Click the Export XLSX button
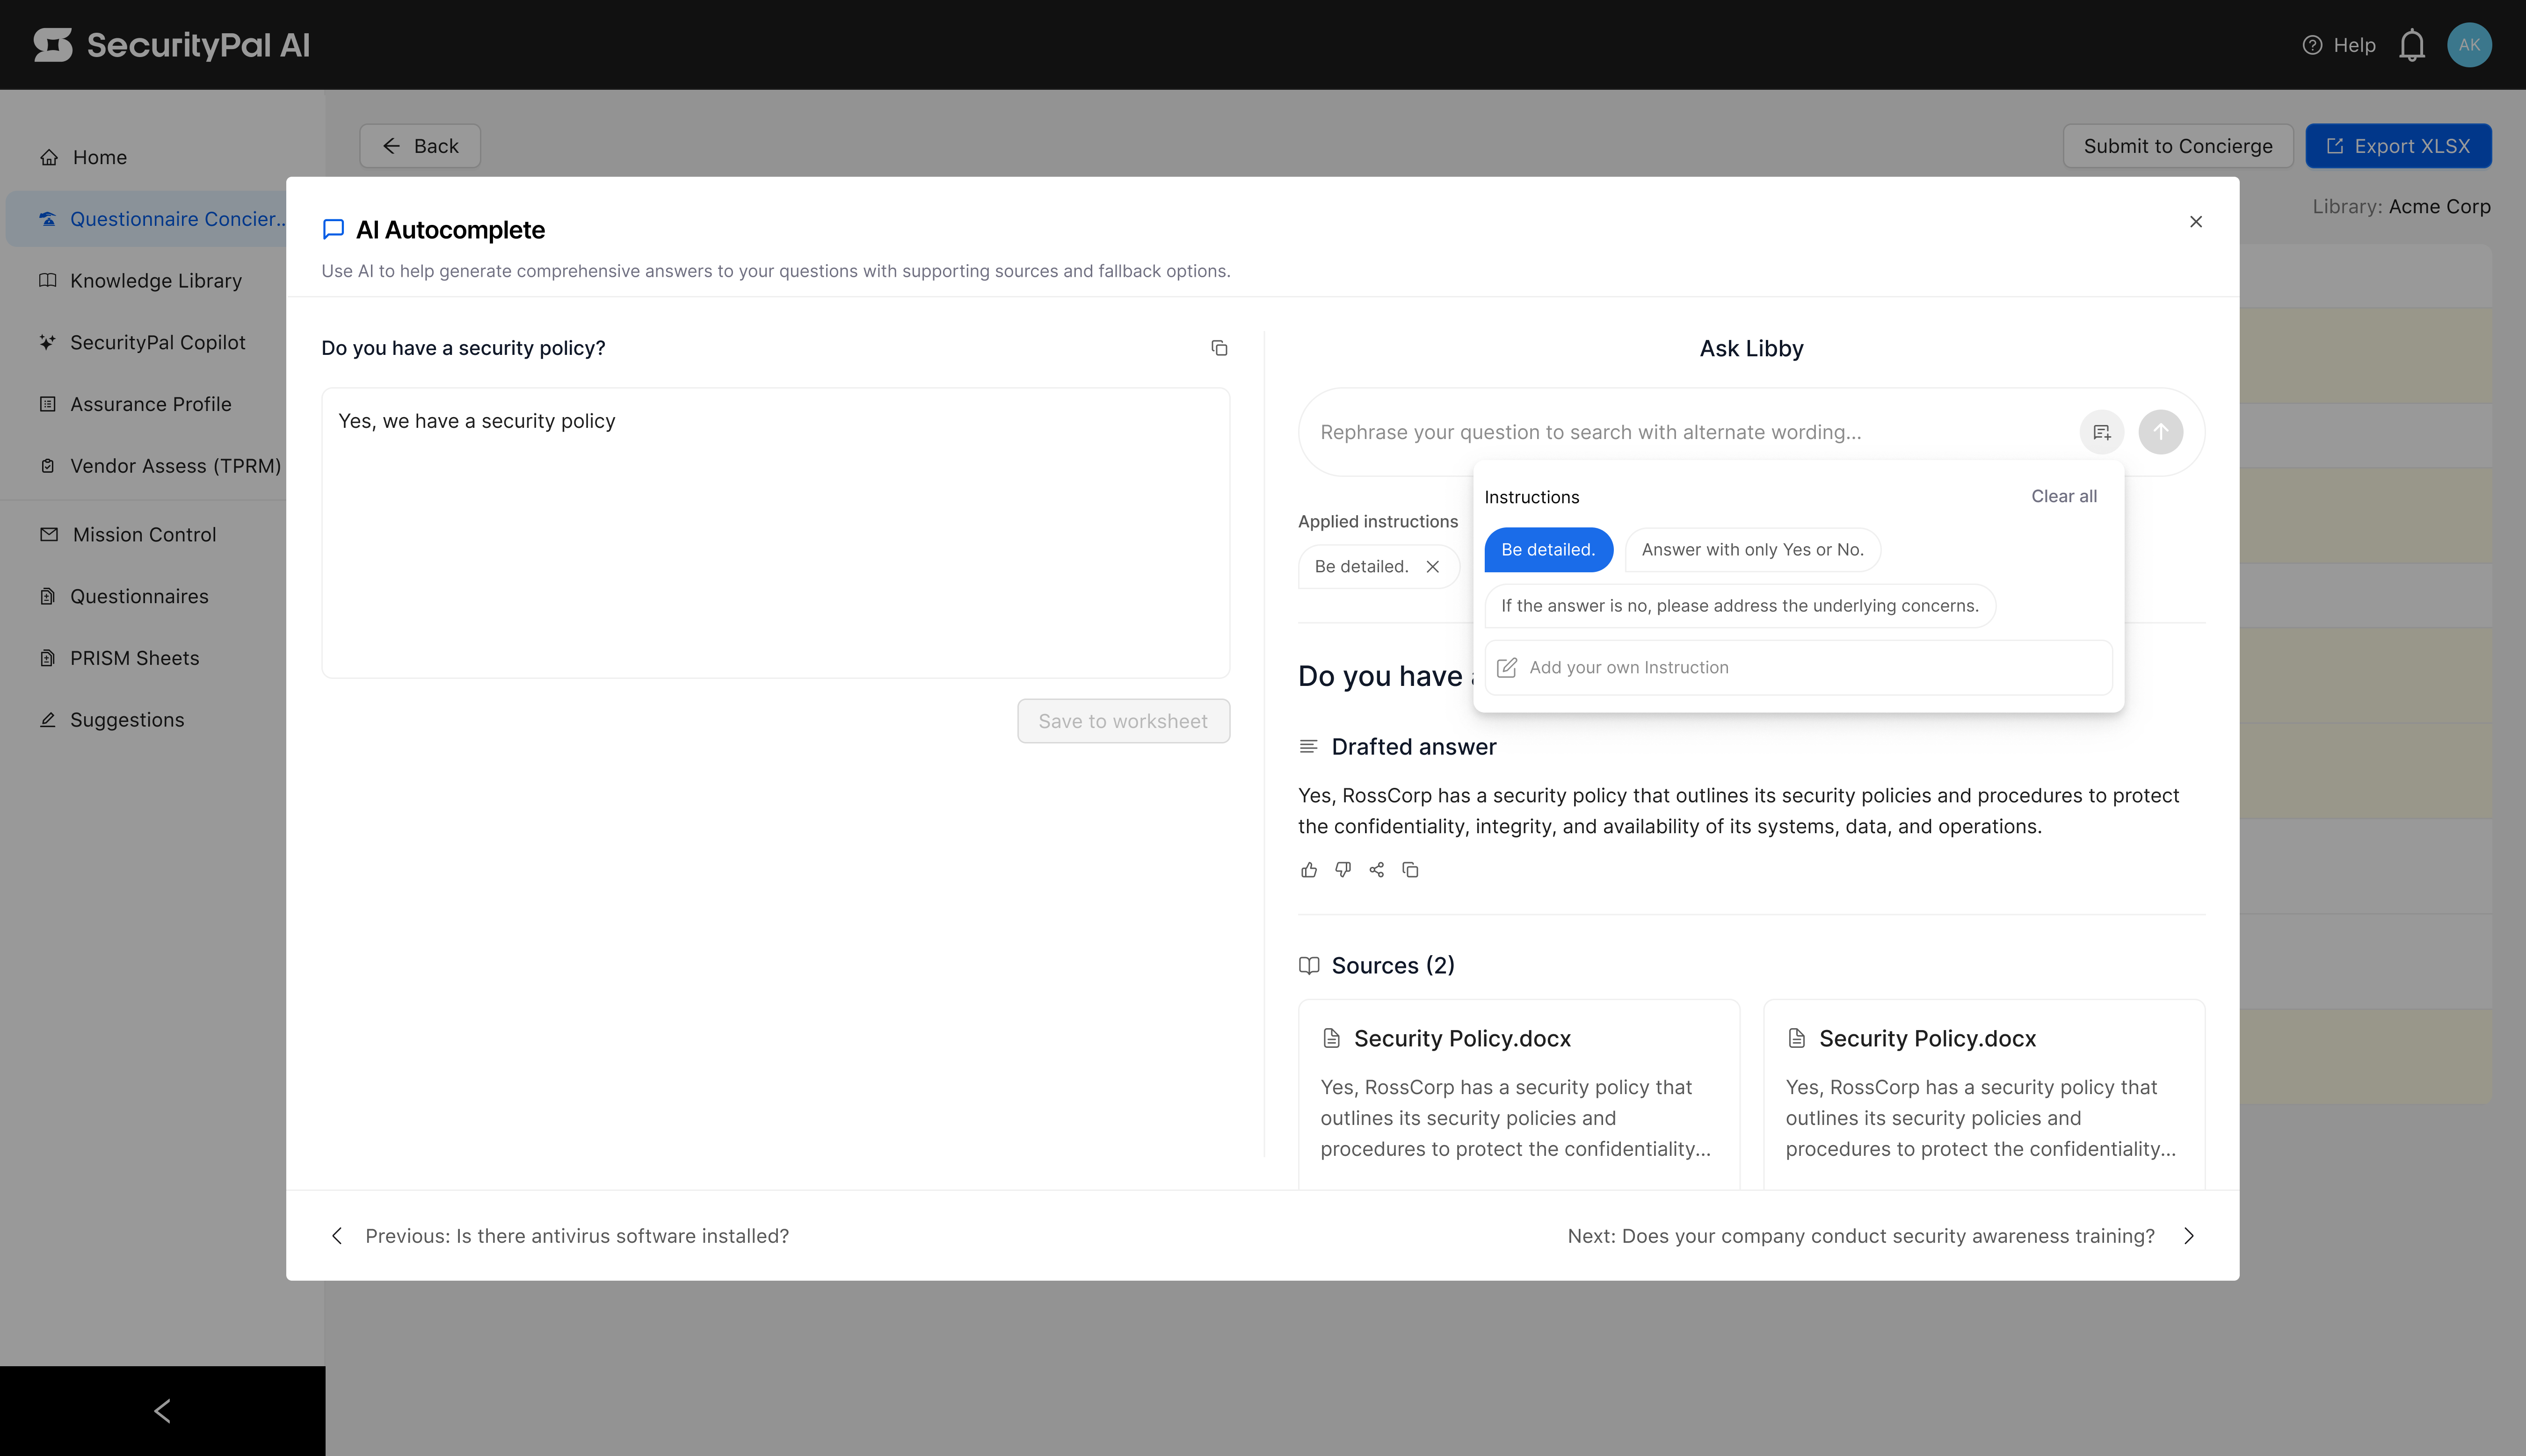The height and width of the screenshot is (1456, 2526). click(x=2397, y=146)
